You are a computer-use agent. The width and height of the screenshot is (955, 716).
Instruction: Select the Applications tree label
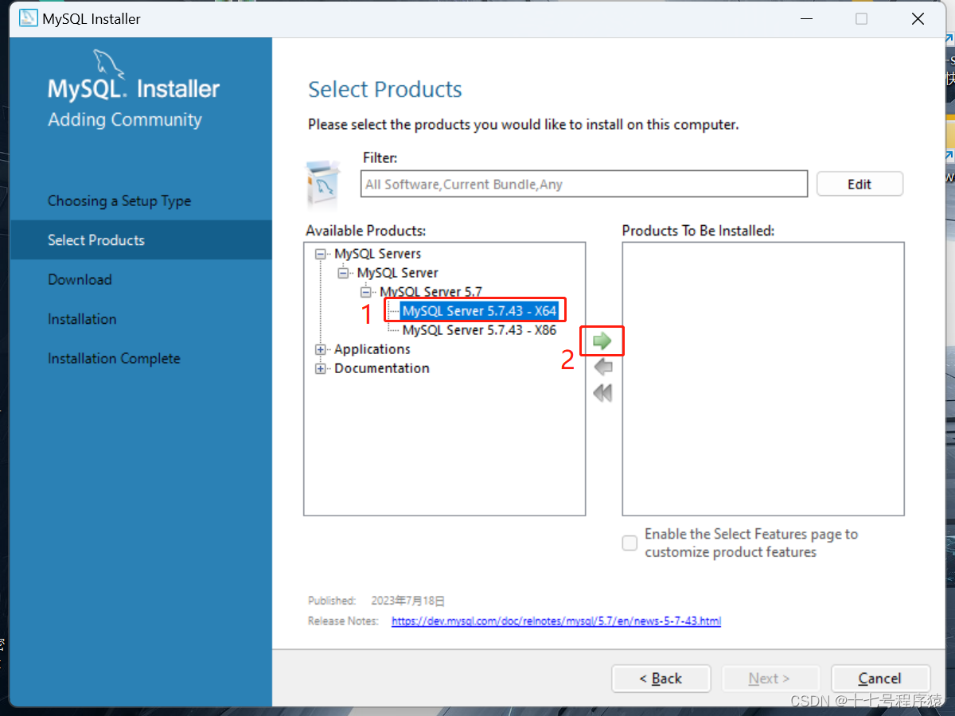(372, 349)
